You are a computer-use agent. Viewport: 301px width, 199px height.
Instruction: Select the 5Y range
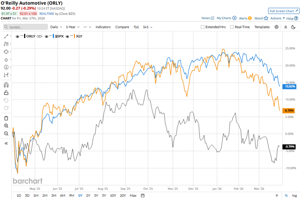(104, 195)
